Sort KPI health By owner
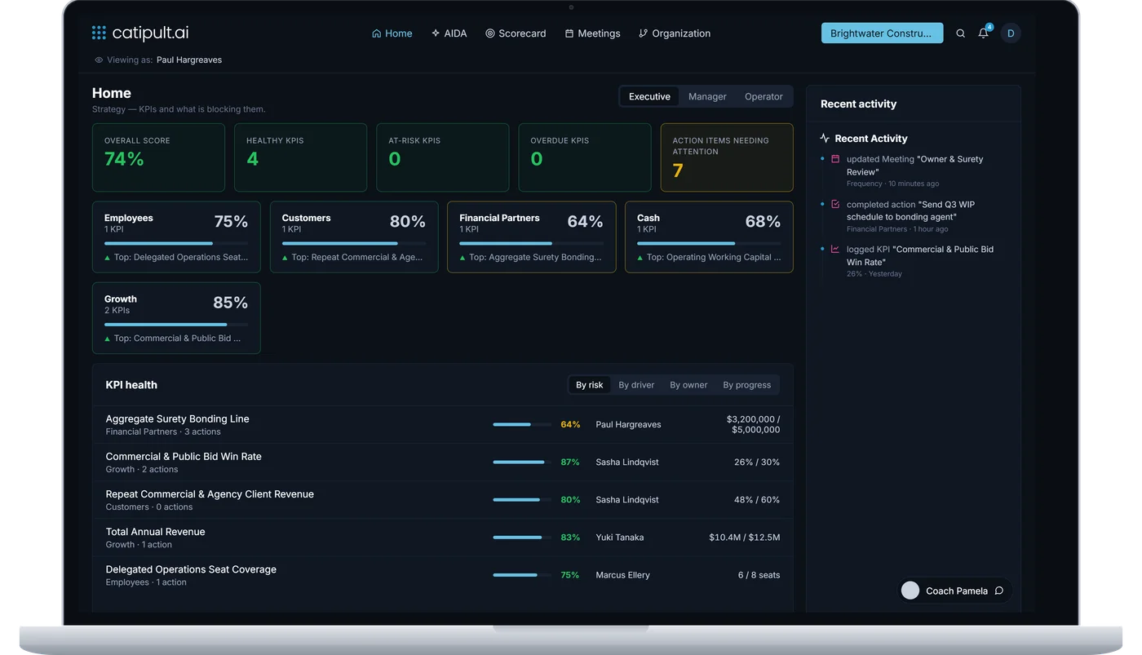Screen dimensions: 1142x655 (x=688, y=385)
